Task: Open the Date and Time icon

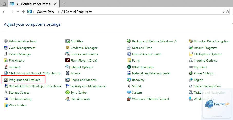Action: coord(129,48)
